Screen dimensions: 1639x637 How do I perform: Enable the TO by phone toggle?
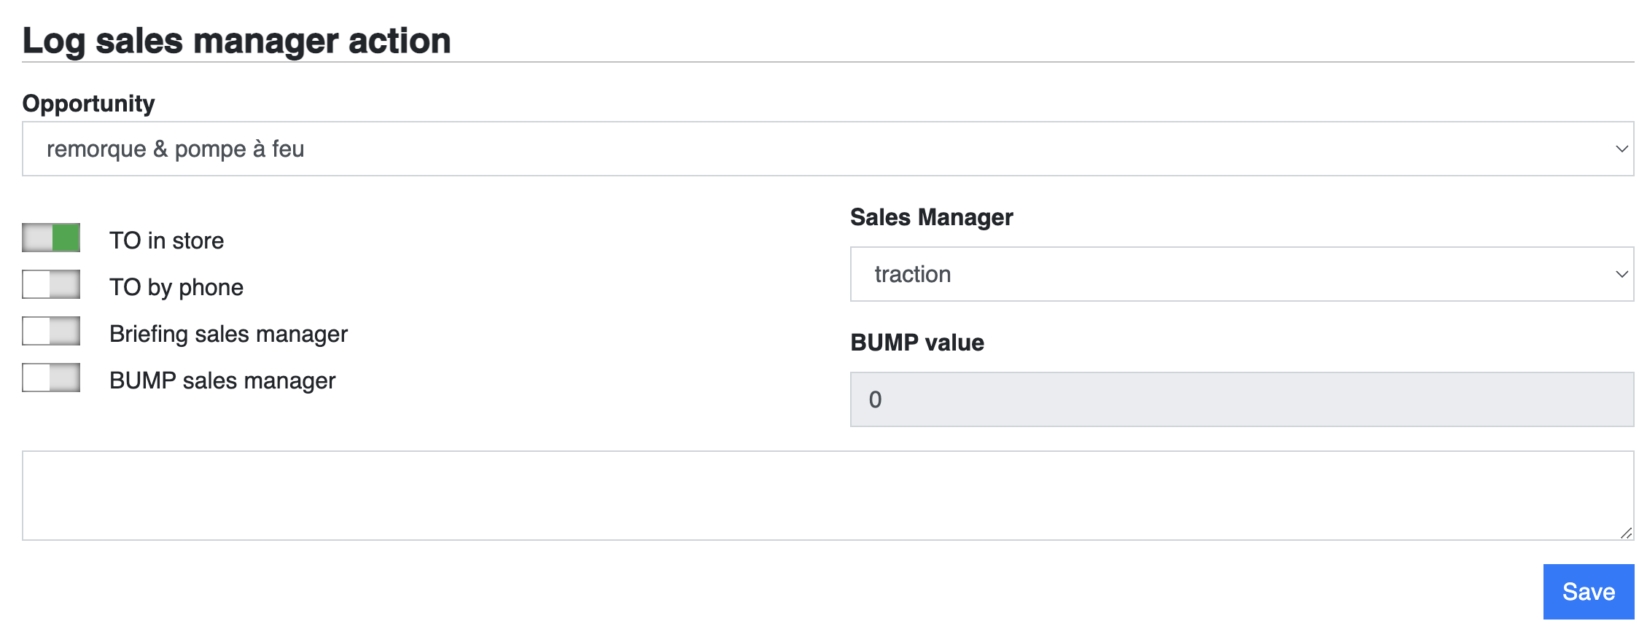coord(51,284)
